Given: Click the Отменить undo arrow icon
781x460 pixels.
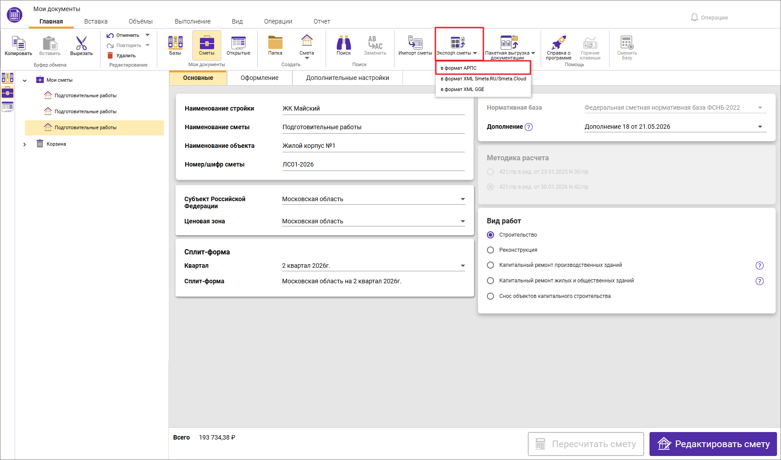Looking at the screenshot, I should point(110,35).
